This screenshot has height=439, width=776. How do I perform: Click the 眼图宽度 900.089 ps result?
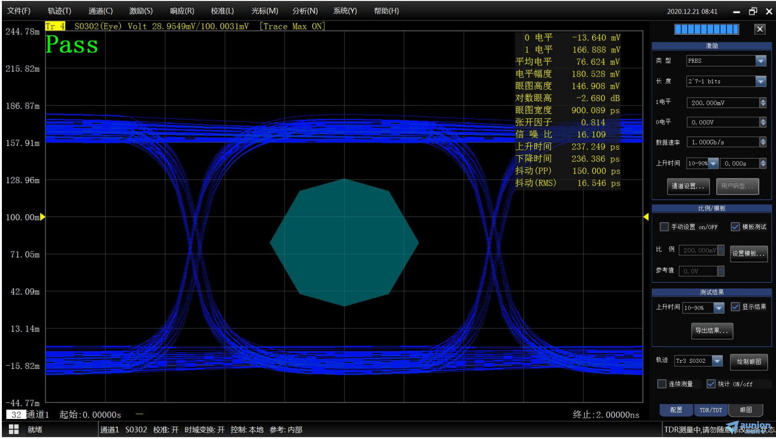pos(568,110)
